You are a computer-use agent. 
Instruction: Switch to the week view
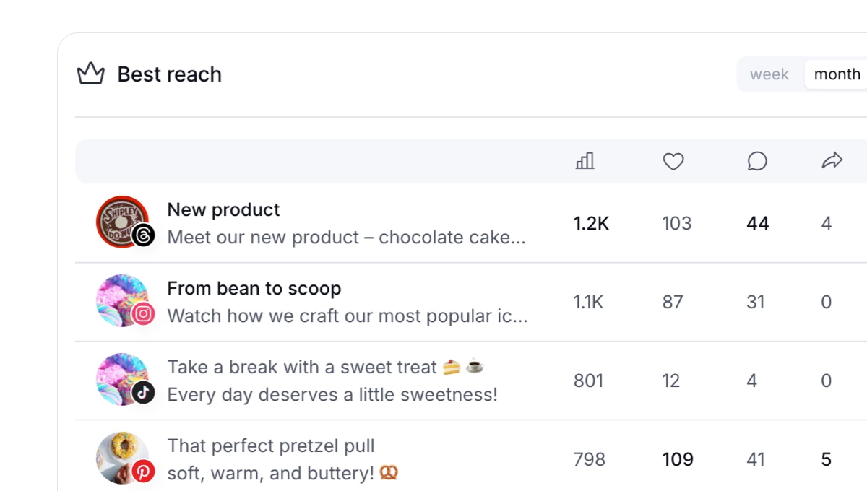[769, 74]
